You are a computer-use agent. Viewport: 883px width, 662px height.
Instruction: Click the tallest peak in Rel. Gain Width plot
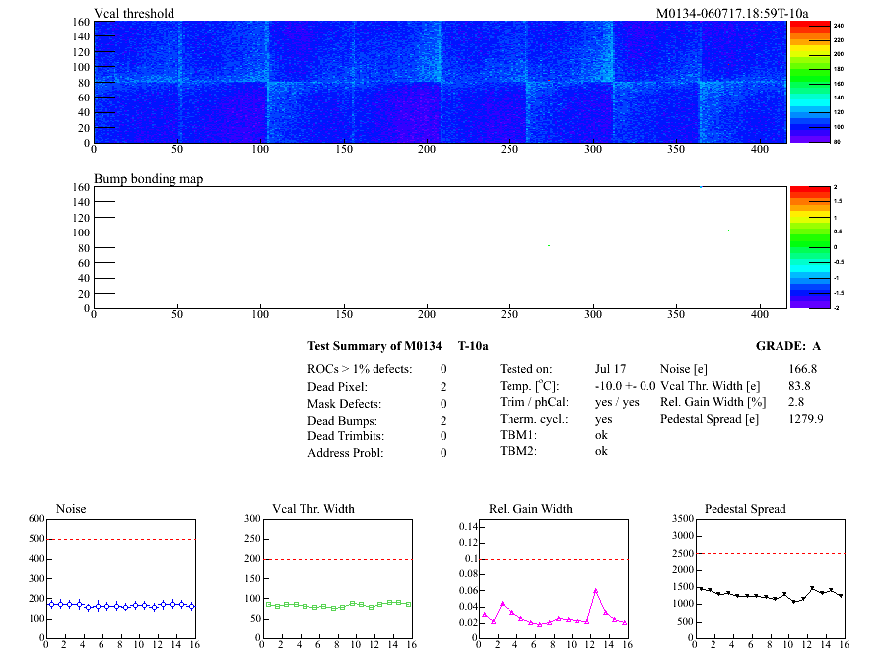(x=596, y=590)
